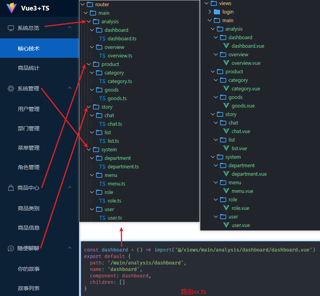
Task: Click the Vue icon of goods.vue
Action: pyautogui.click(x=226, y=106)
